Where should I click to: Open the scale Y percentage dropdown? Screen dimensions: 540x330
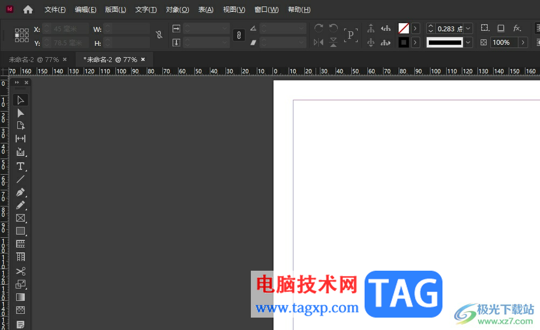pos(225,42)
